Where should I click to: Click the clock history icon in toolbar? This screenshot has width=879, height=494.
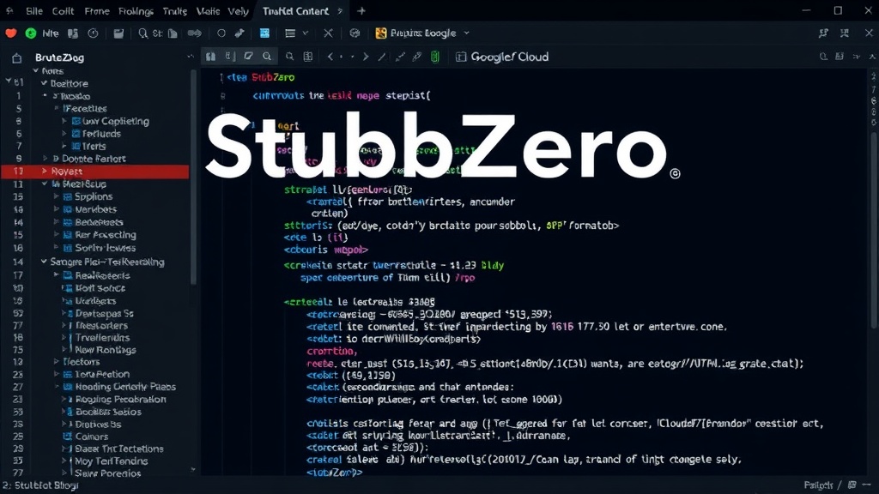coord(93,33)
